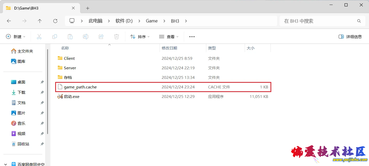Click the Cut scissors icon
Image resolution: width=369 pixels, height=166 pixels.
point(39,37)
